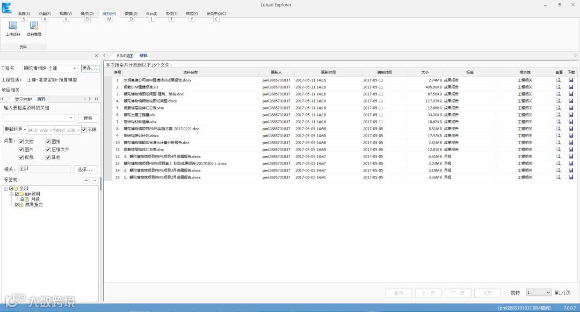This screenshot has height=312, width=580.
Task: Toggle the 视频 type checkbox
Action: click(x=21, y=157)
